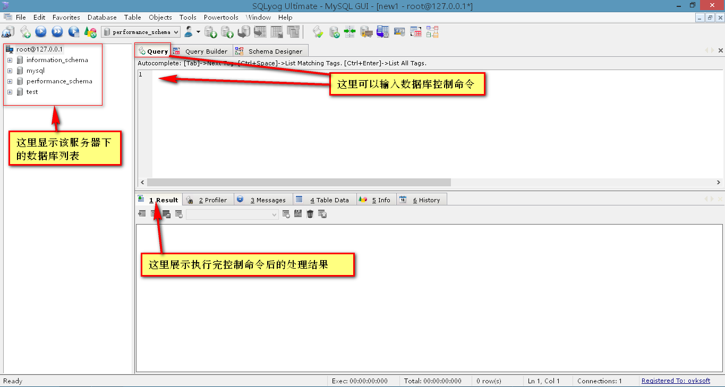Click the paper with green checkmark icon

point(318,32)
